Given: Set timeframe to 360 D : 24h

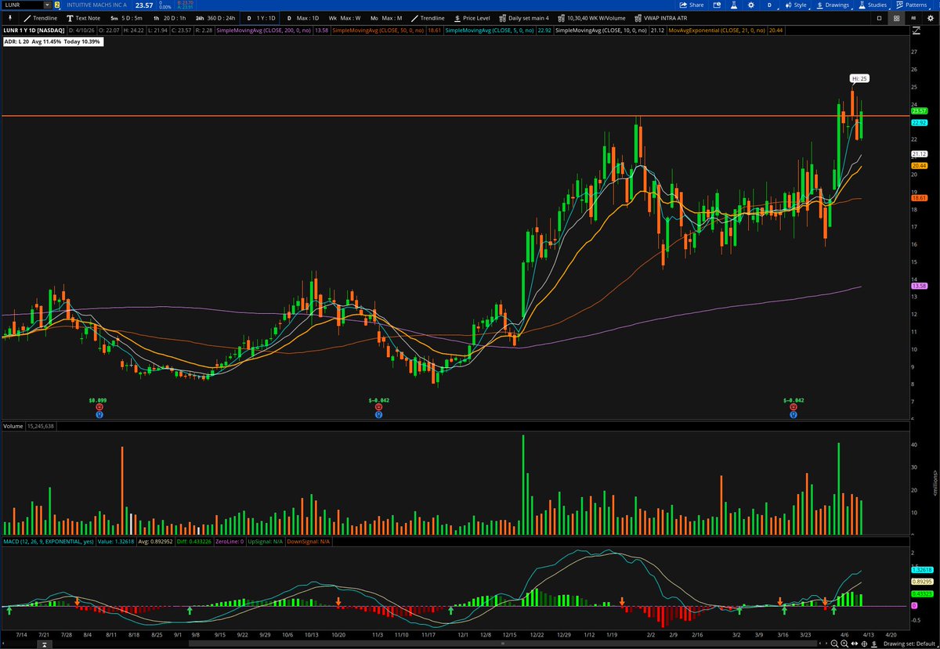Looking at the screenshot, I should pyautogui.click(x=215, y=17).
